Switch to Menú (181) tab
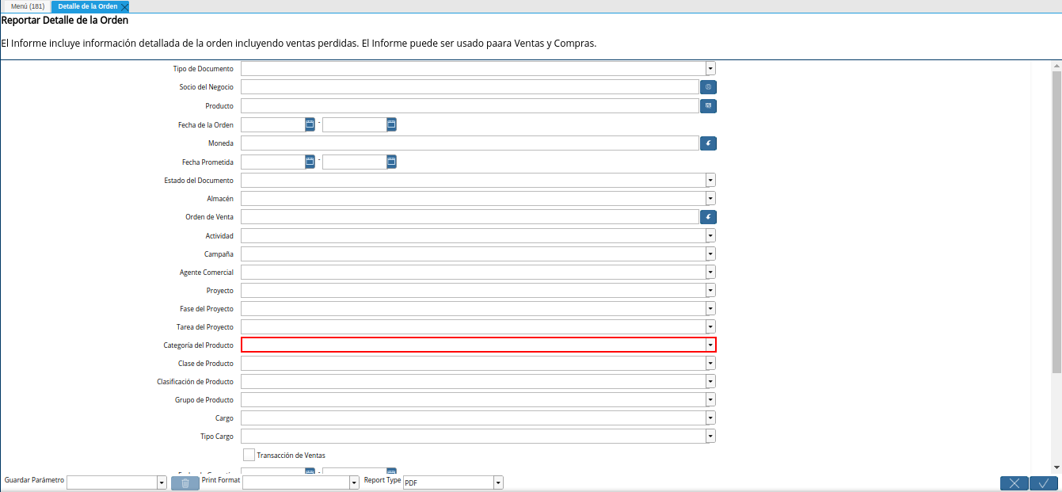 pos(28,6)
